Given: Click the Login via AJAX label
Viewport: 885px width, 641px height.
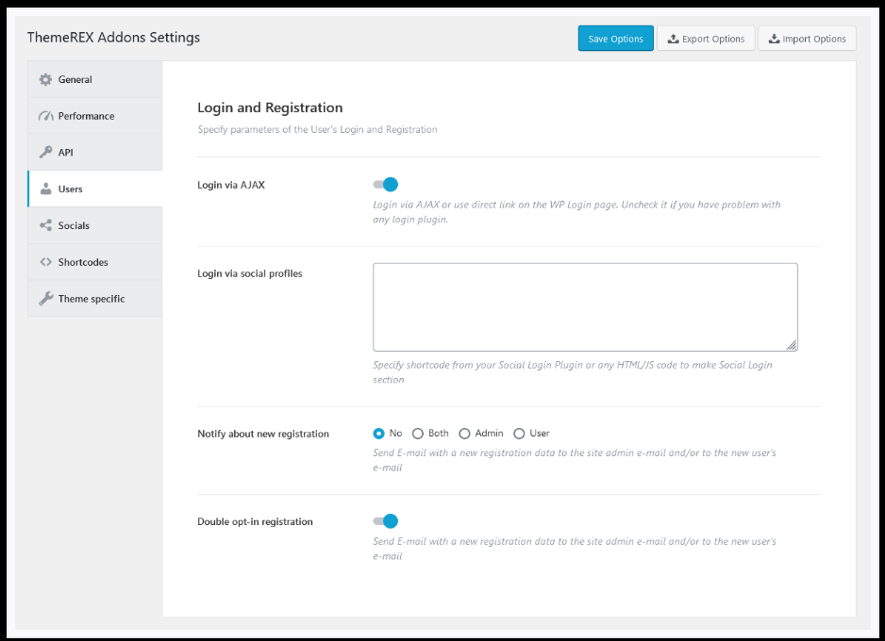Looking at the screenshot, I should tap(231, 185).
